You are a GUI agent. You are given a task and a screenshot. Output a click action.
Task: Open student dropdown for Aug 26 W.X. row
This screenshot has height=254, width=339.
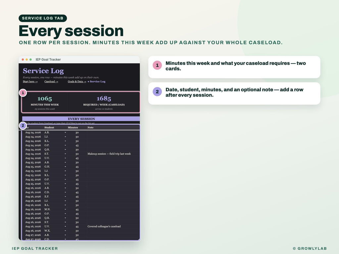[x=65, y=231]
